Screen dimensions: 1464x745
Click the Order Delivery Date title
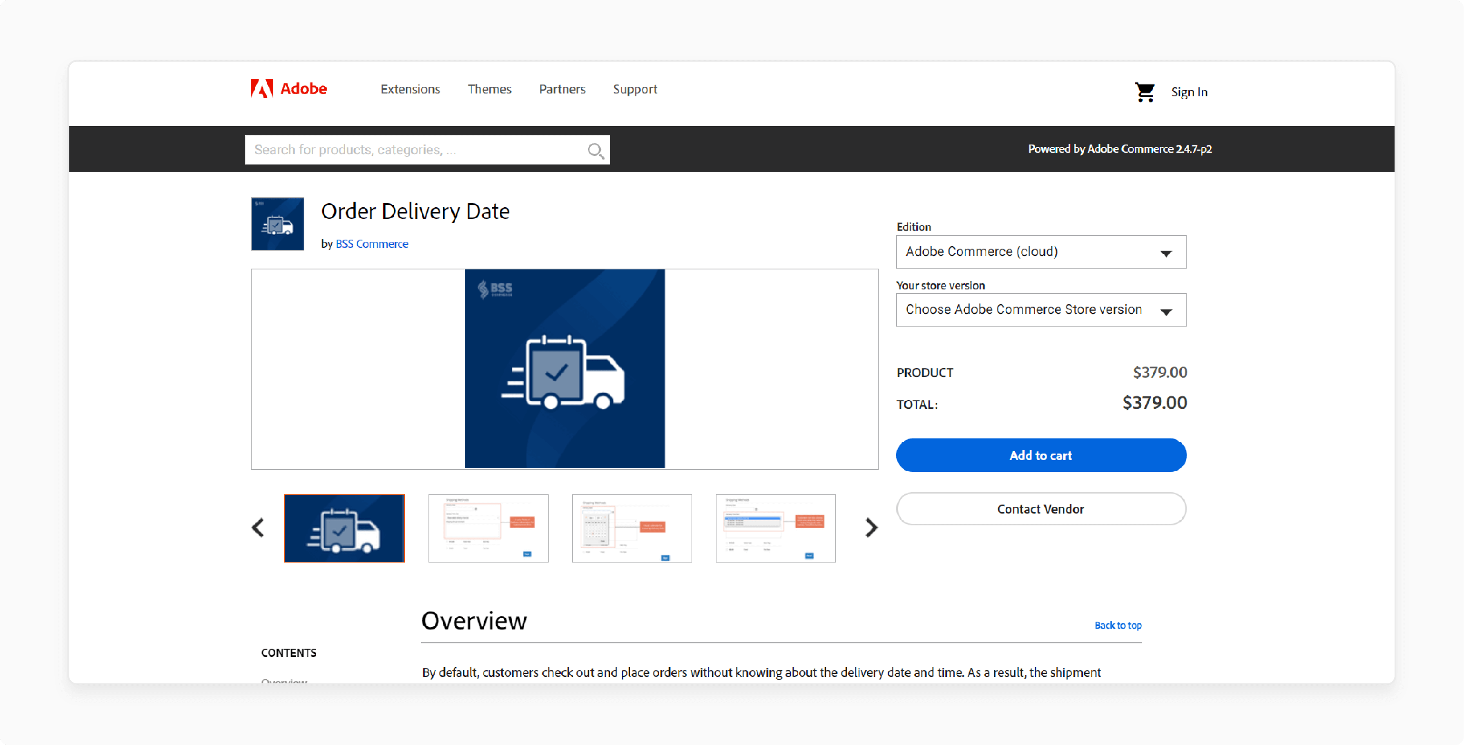[x=415, y=211]
